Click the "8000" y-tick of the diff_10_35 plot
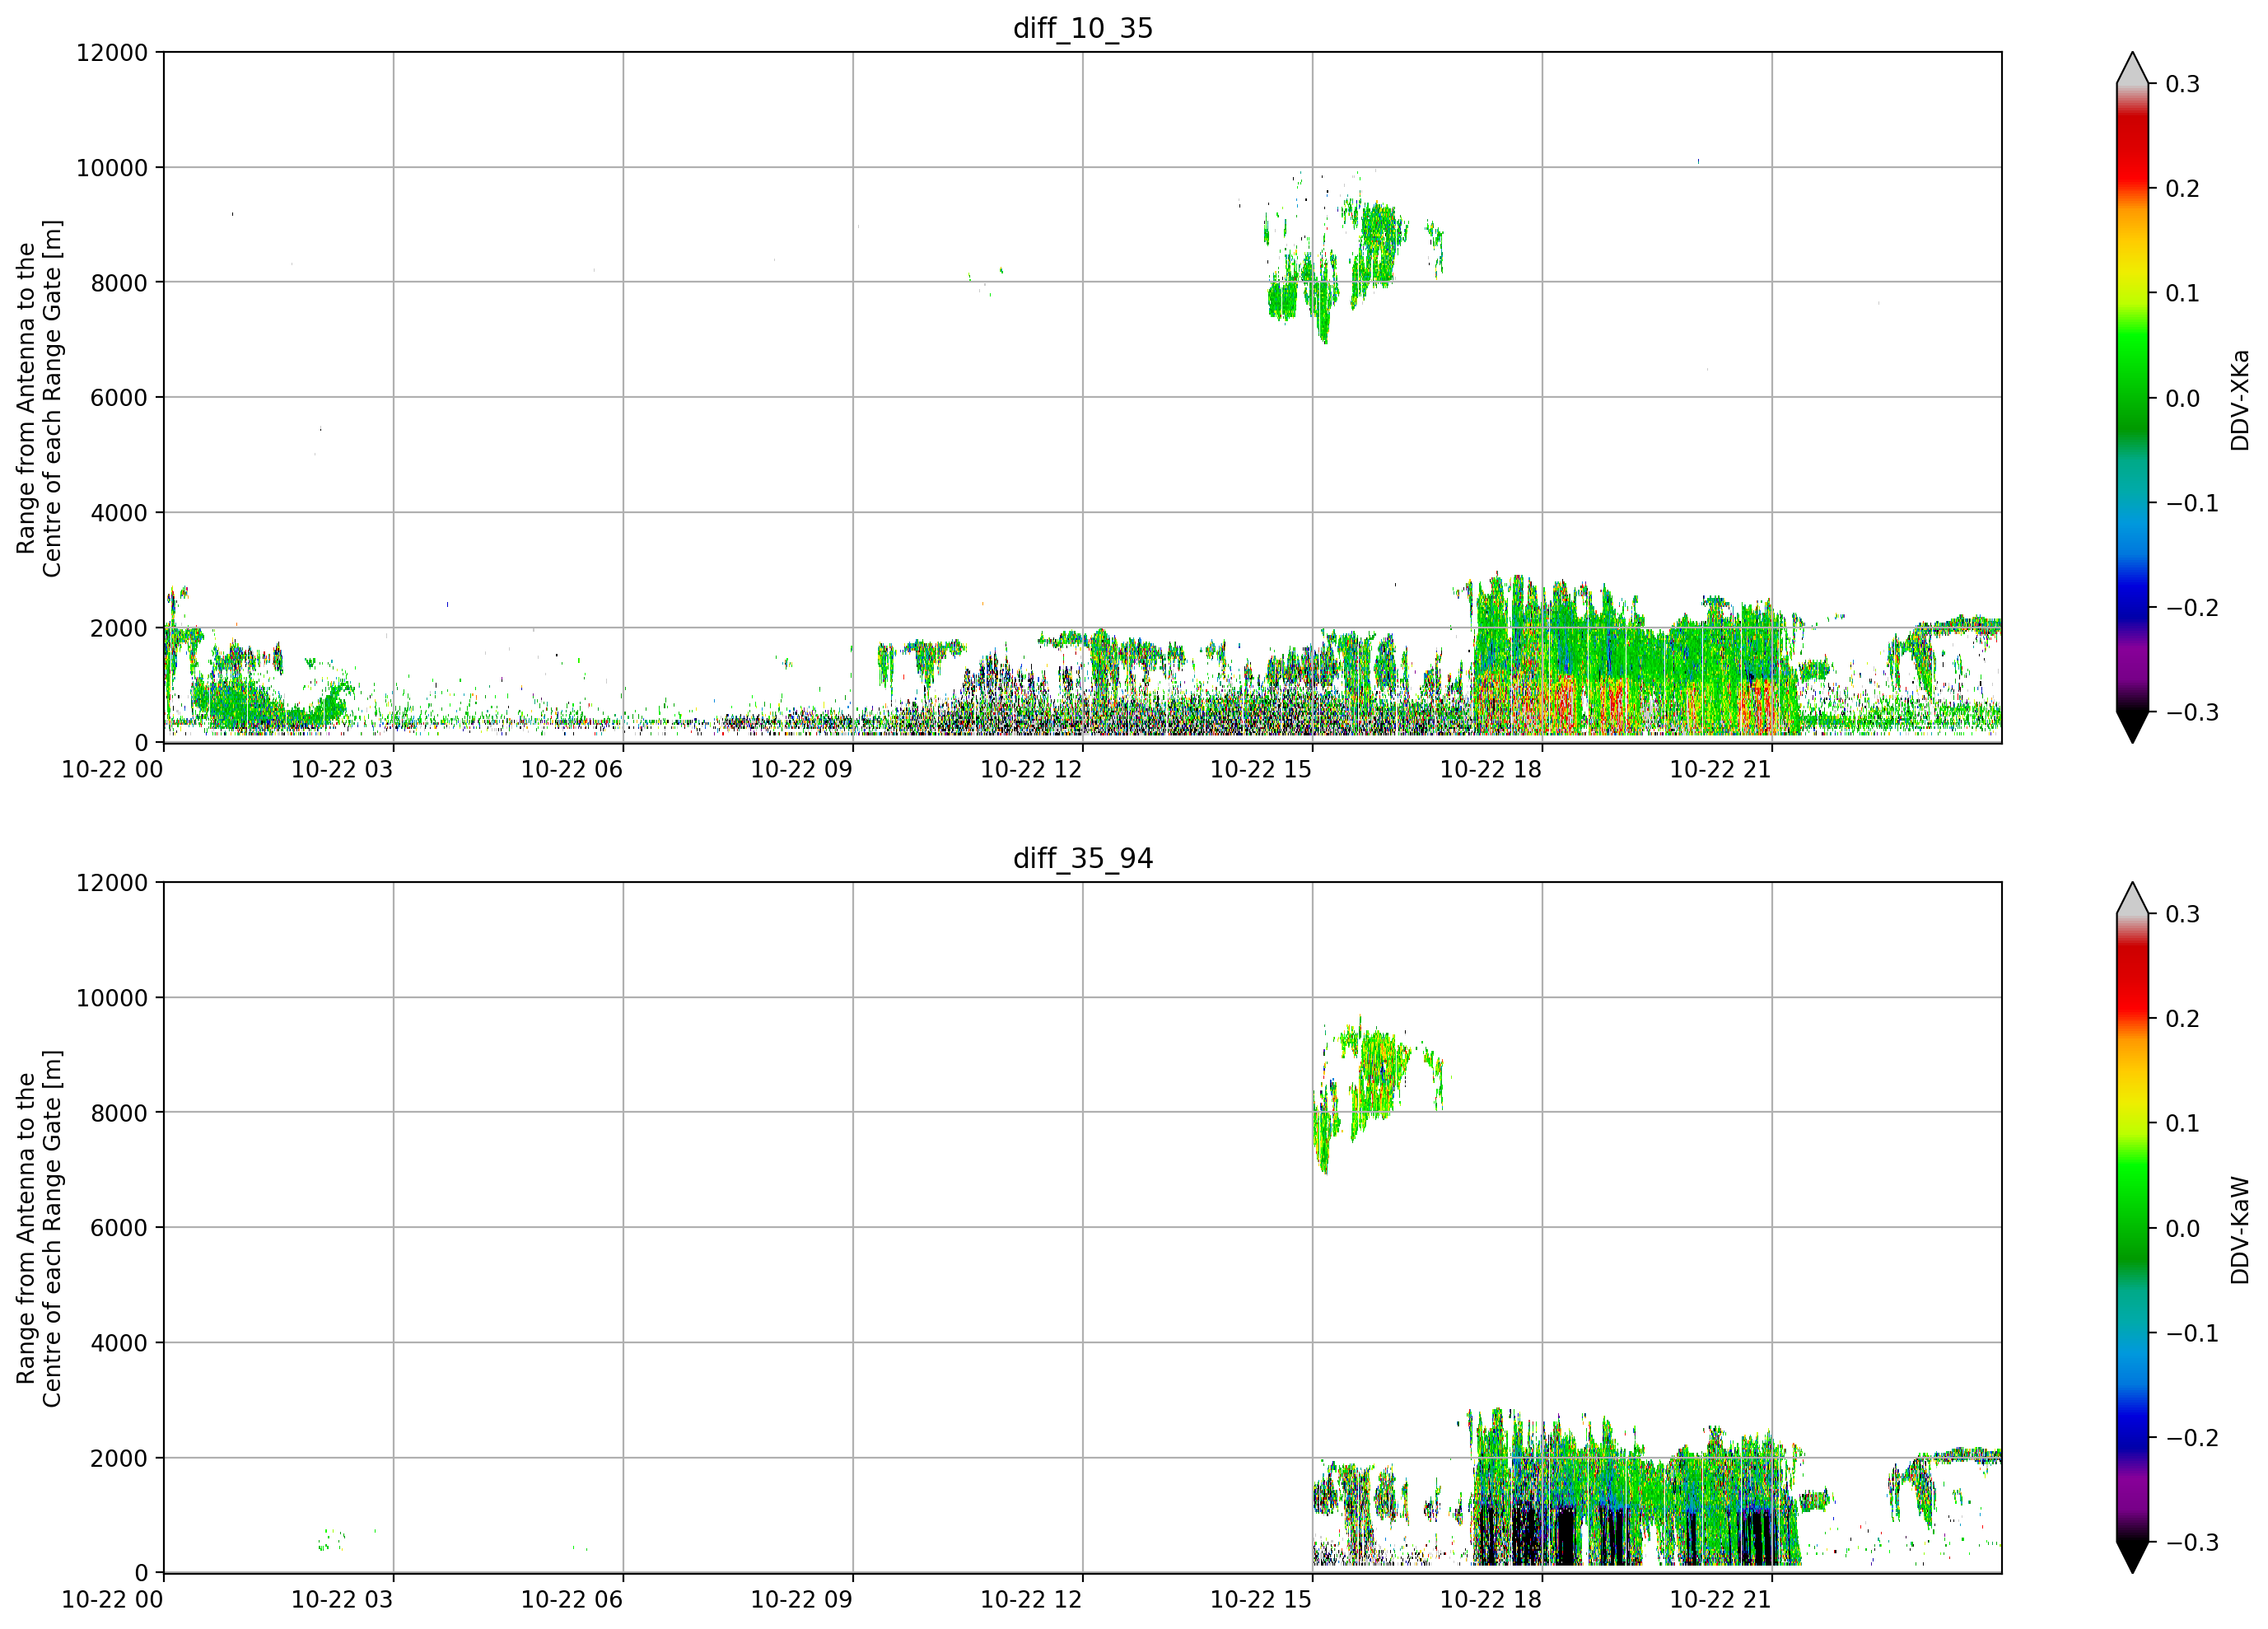Image resolution: width=2268 pixels, height=1629 pixels. [x=119, y=283]
